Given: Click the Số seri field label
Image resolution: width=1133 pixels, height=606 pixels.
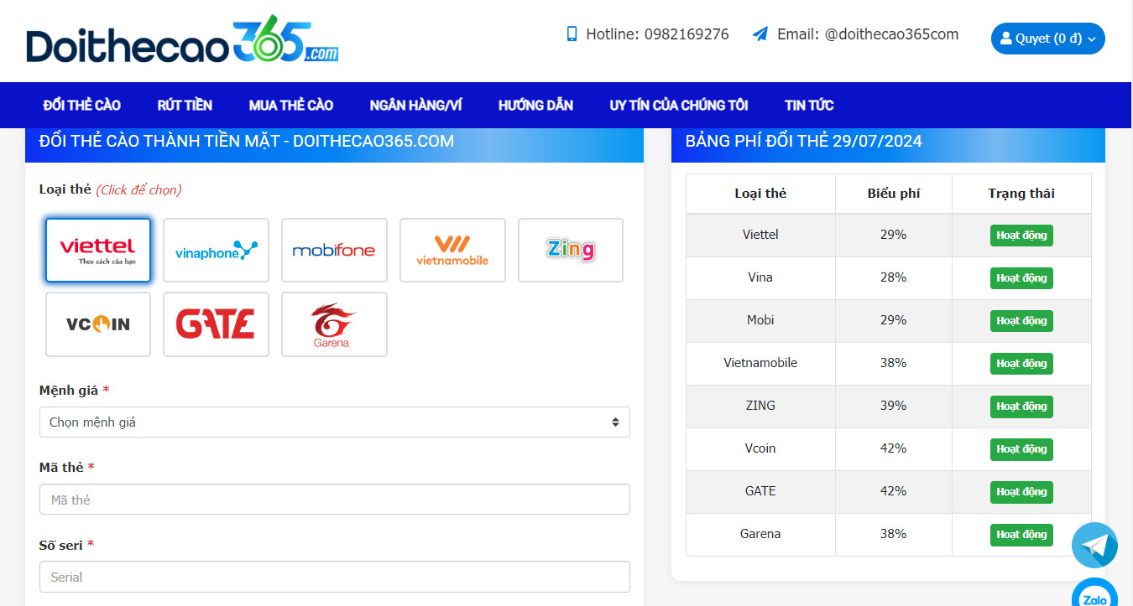Looking at the screenshot, I should pyautogui.click(x=61, y=545).
